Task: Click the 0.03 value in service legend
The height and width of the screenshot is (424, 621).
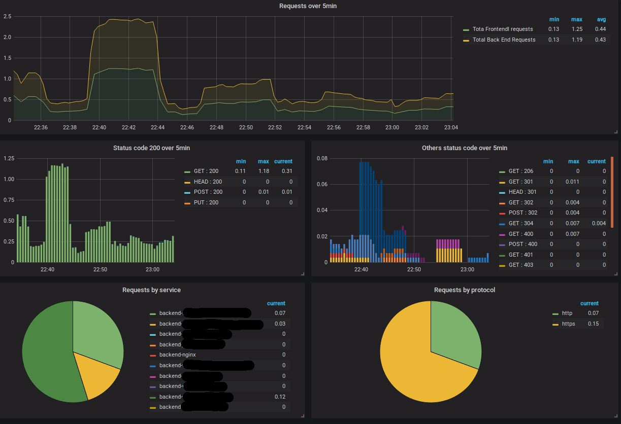Action: click(x=280, y=324)
